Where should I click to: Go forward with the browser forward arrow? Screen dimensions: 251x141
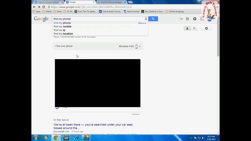(39, 7)
